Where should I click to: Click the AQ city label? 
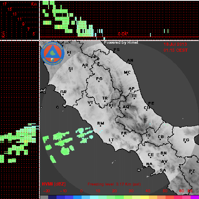coord(126,107)
